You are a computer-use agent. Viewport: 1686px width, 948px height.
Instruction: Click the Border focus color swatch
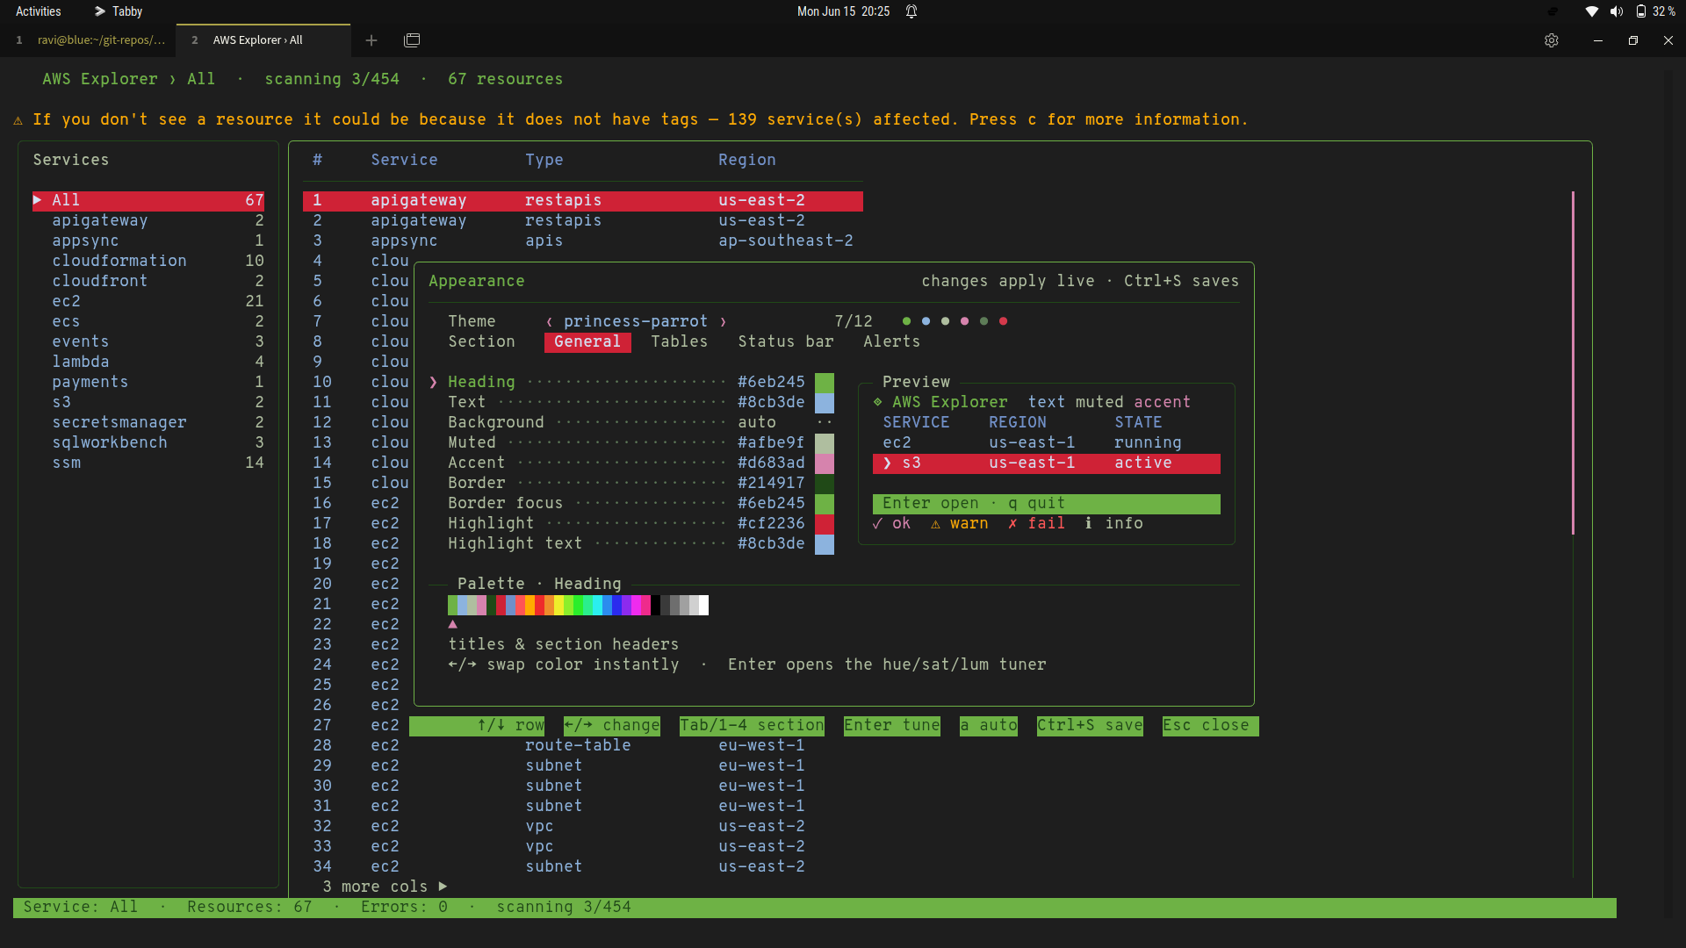(825, 503)
